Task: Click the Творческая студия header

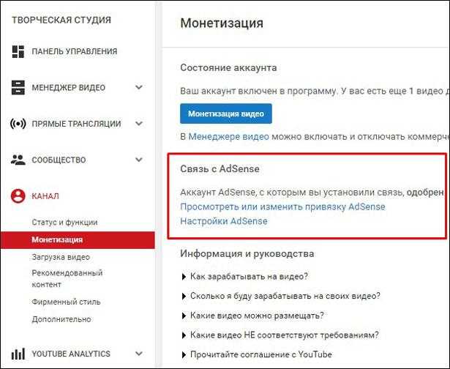Action: [61, 20]
